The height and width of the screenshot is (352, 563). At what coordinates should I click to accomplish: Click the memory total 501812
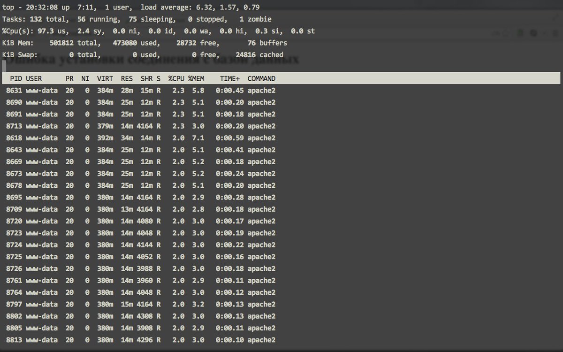61,43
